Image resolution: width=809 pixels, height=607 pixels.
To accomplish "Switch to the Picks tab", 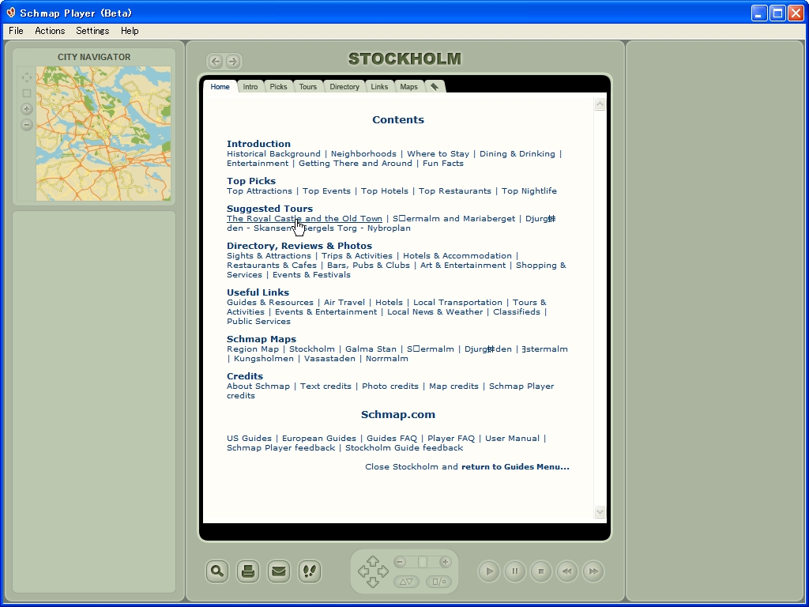I will click(x=278, y=87).
